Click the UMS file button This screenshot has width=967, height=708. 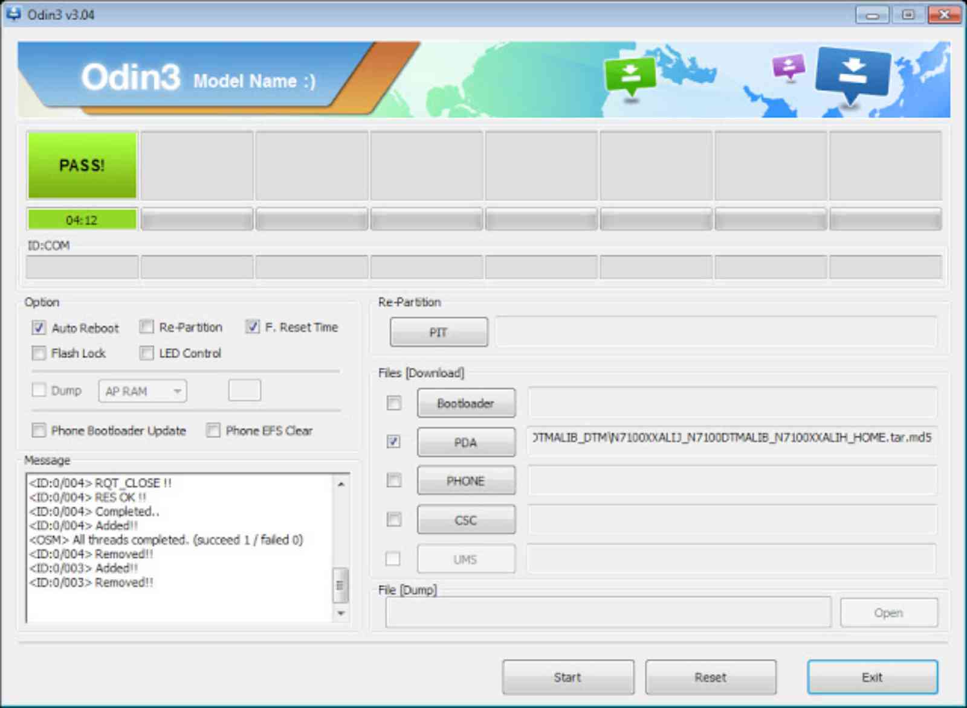(x=466, y=559)
